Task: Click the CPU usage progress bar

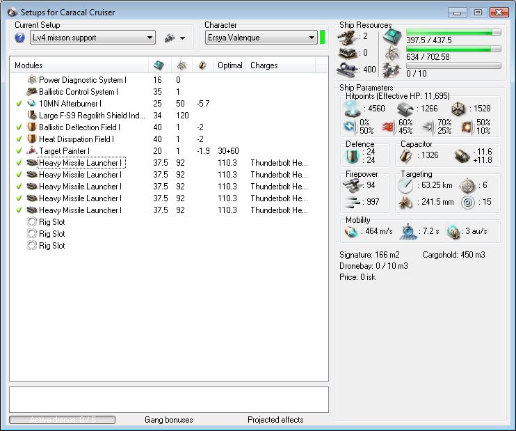Action: tap(453, 32)
